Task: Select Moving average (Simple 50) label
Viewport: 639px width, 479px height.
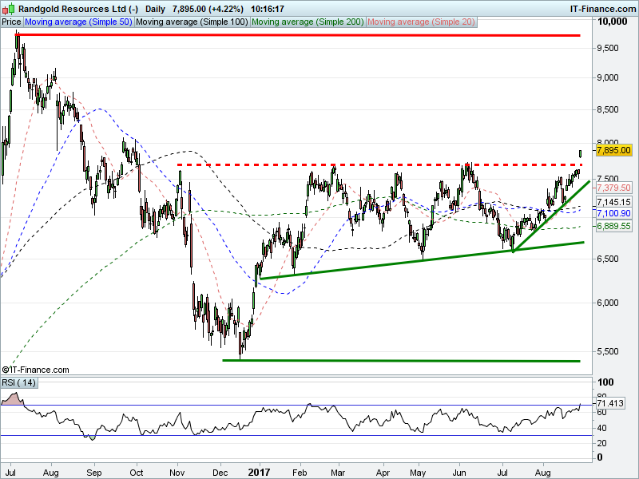Action: 78,22
